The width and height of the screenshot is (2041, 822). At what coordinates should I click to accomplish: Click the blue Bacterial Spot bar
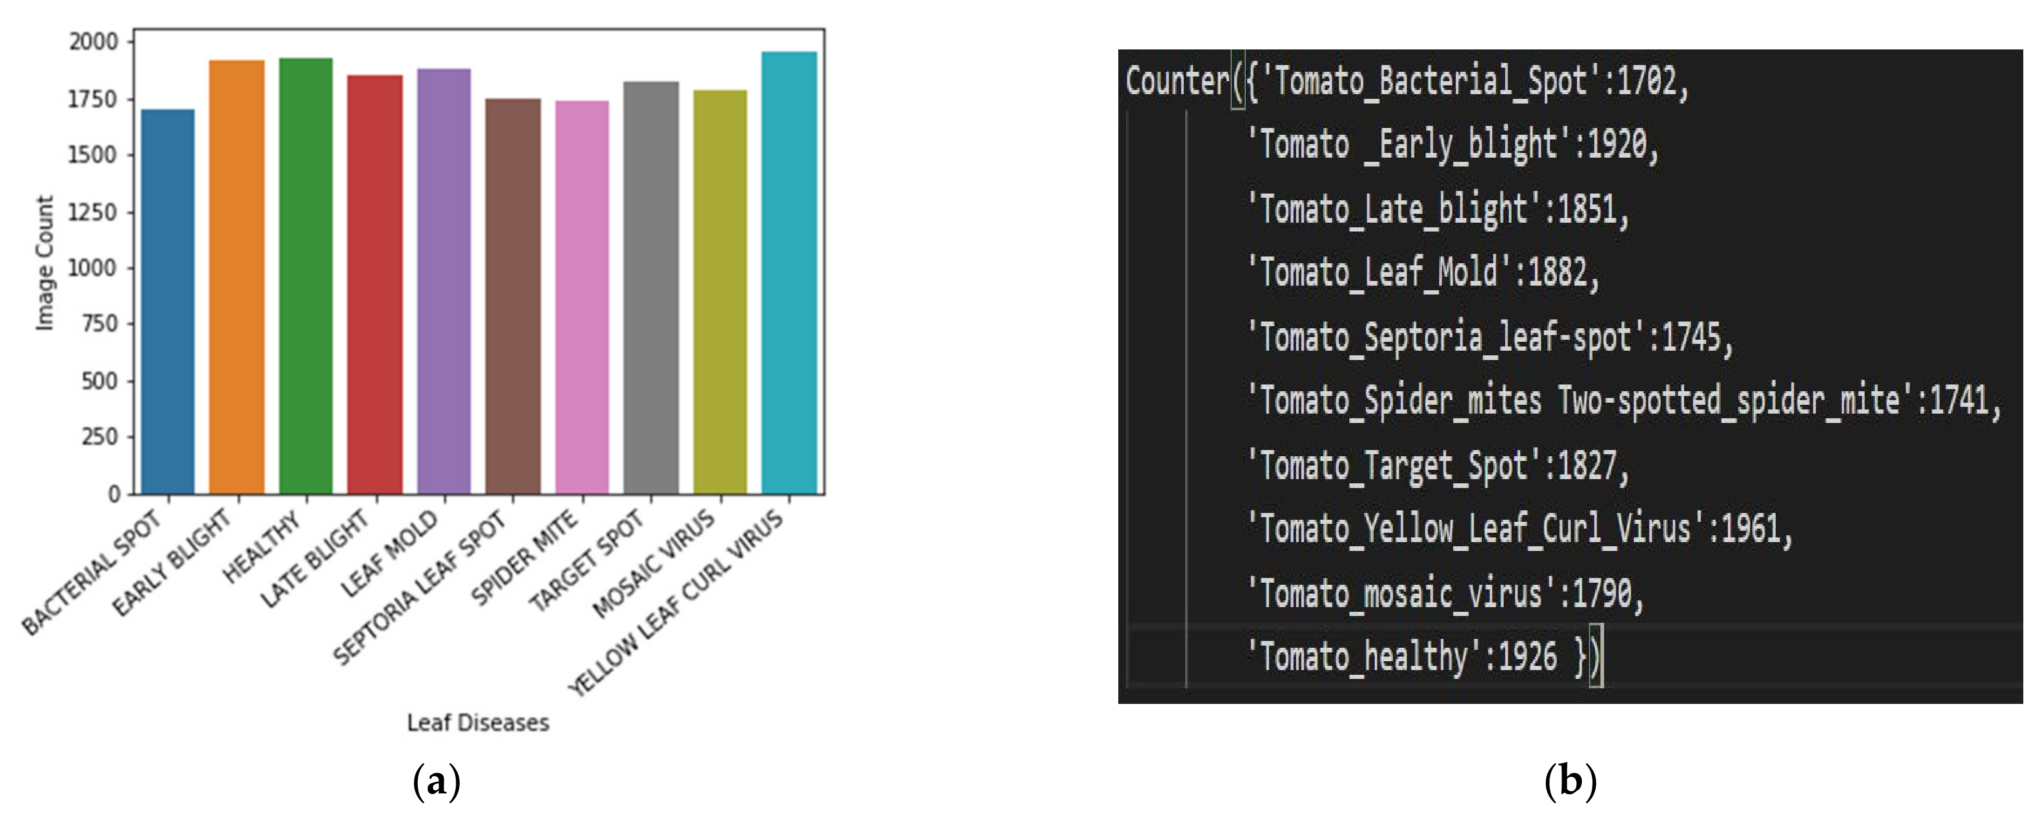tap(167, 301)
